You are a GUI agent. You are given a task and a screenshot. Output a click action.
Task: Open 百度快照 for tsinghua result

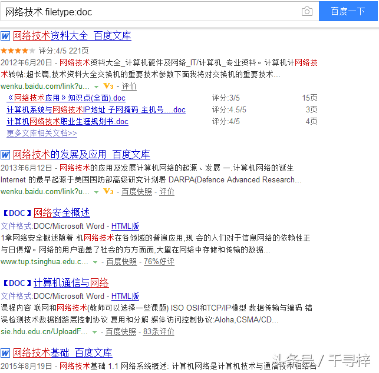point(121,262)
